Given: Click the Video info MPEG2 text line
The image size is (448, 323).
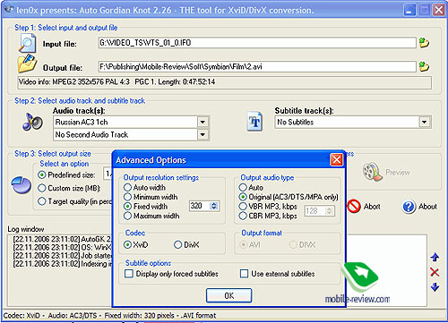Looking at the screenshot, I should (x=116, y=81).
